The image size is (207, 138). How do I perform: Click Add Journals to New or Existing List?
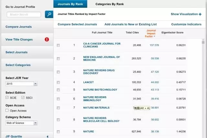point(130,24)
